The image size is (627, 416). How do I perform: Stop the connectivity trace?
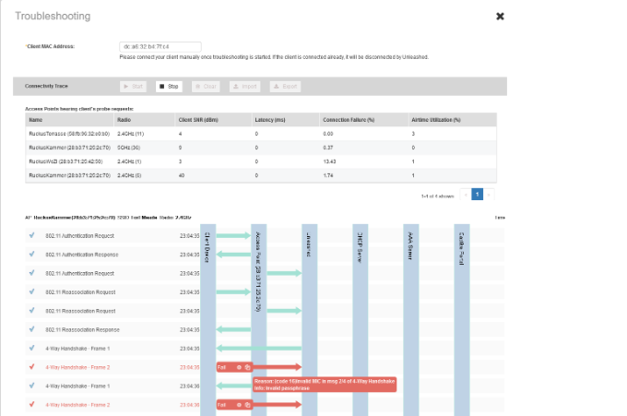point(169,86)
